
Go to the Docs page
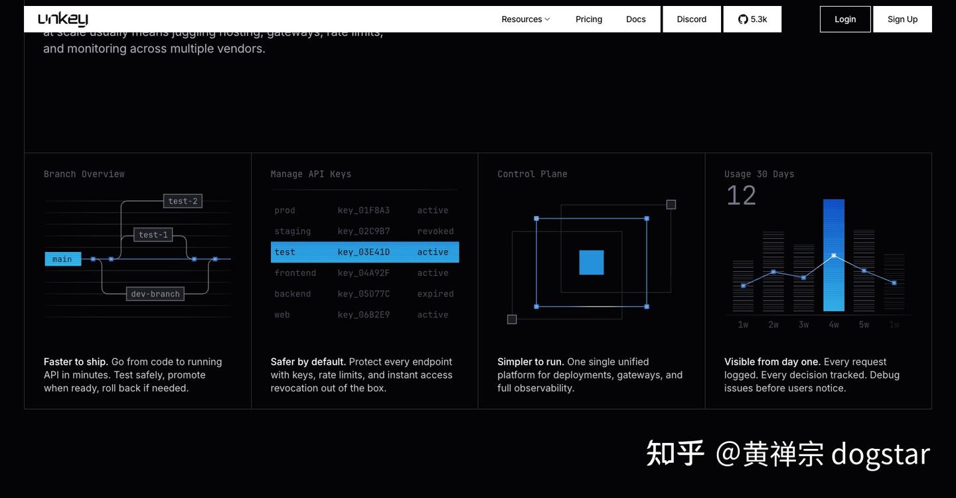(636, 19)
